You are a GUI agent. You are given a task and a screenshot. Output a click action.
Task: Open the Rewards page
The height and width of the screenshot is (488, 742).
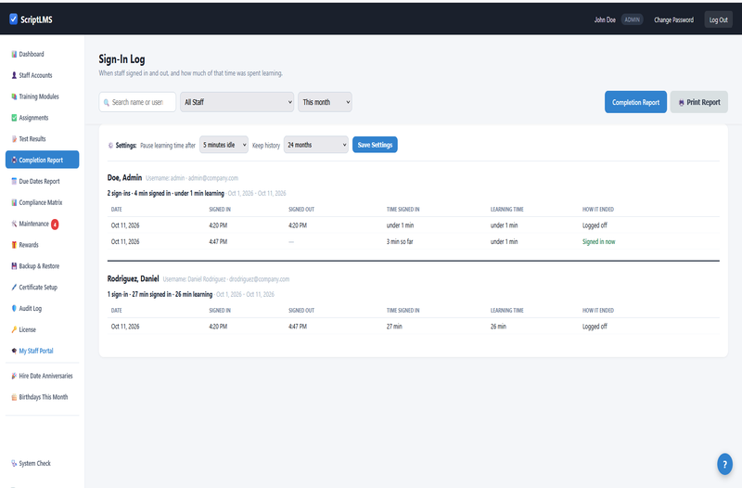42,245
